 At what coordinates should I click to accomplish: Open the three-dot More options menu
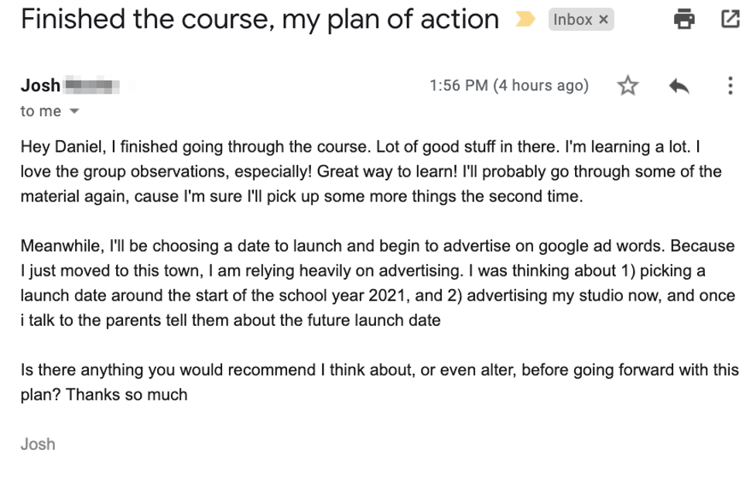coord(730,86)
